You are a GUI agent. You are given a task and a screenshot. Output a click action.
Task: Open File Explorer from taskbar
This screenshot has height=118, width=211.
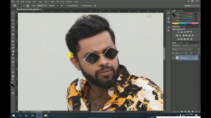point(45,116)
